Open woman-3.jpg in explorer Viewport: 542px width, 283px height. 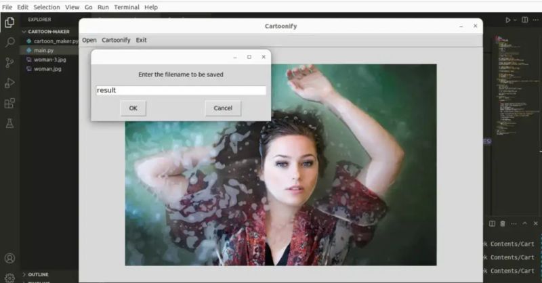pyautogui.click(x=49, y=60)
